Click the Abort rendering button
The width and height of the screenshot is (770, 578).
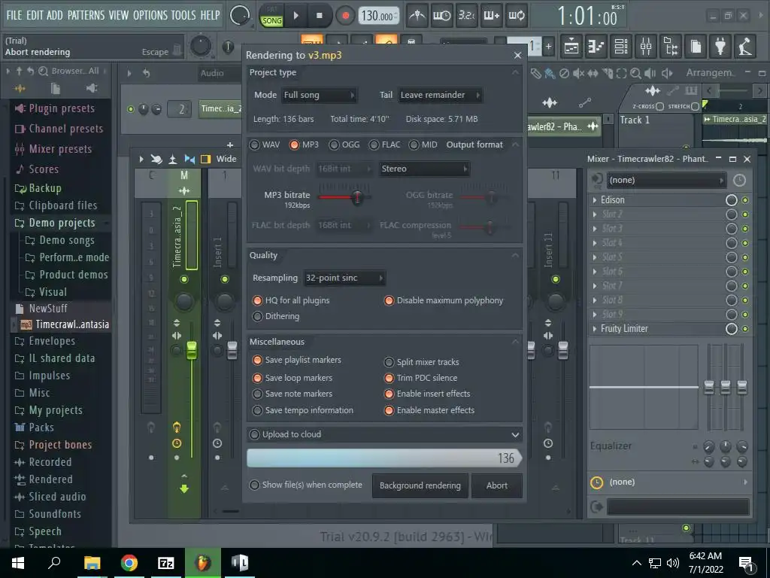click(x=497, y=485)
